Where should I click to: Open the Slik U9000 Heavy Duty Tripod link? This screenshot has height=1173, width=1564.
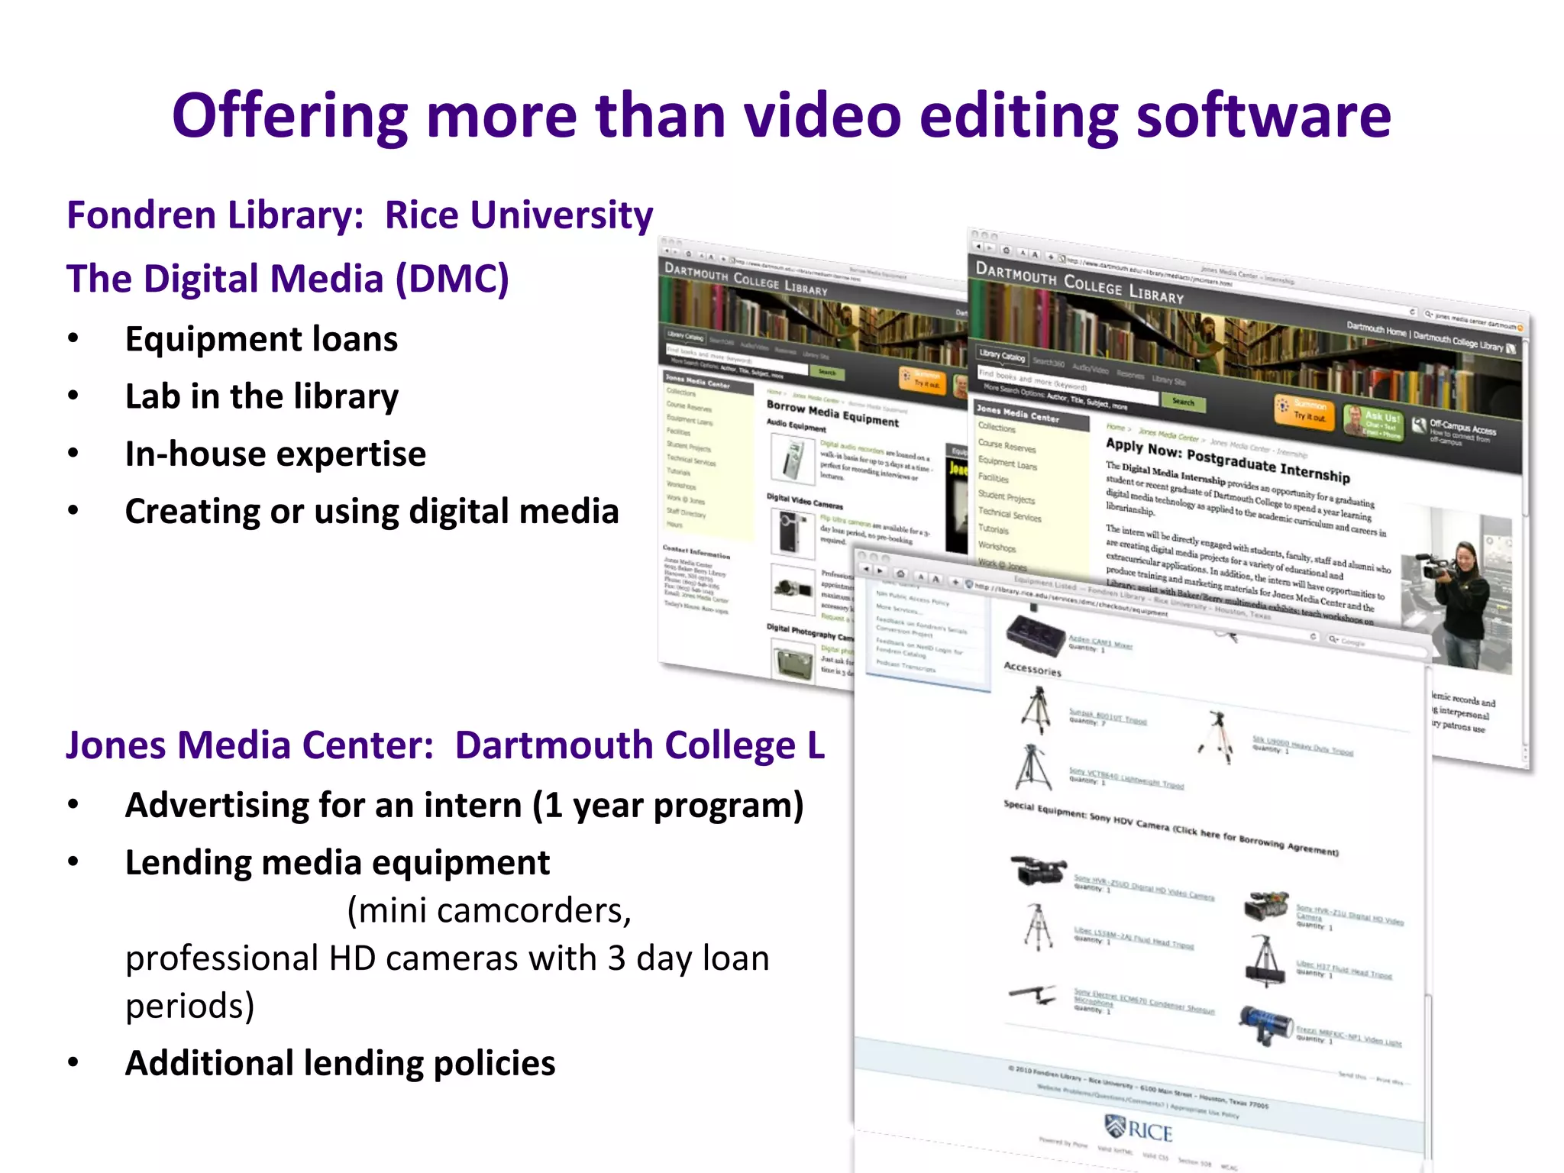click(x=1301, y=746)
